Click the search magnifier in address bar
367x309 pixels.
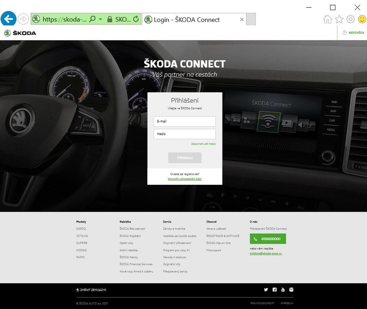coord(93,19)
